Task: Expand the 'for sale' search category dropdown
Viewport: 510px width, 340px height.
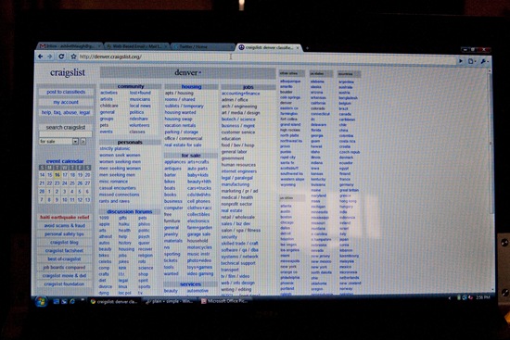Action: (x=58, y=142)
